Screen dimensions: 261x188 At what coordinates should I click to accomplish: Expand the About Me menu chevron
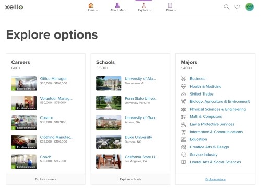click(x=126, y=10)
